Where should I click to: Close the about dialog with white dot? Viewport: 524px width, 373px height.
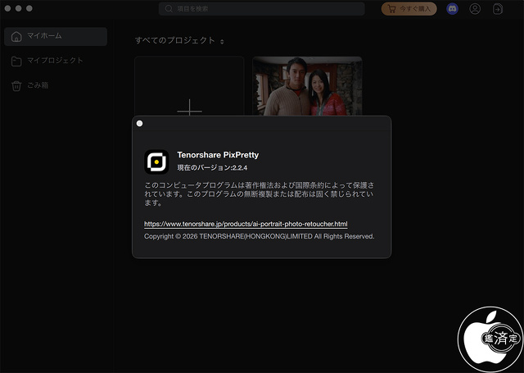tap(140, 124)
